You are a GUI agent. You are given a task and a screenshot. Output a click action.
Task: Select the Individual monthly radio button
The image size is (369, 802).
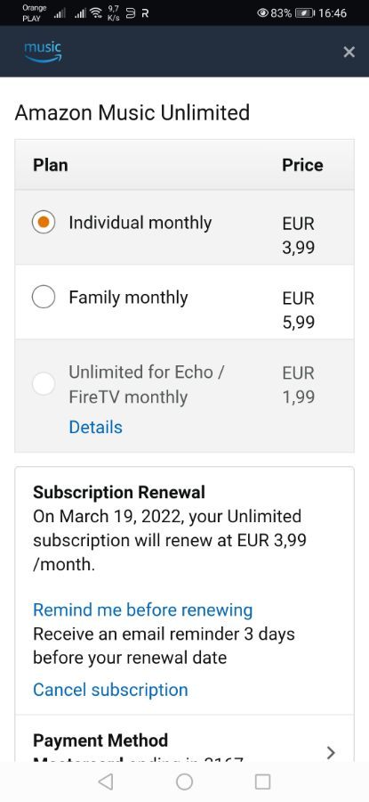[44, 223]
